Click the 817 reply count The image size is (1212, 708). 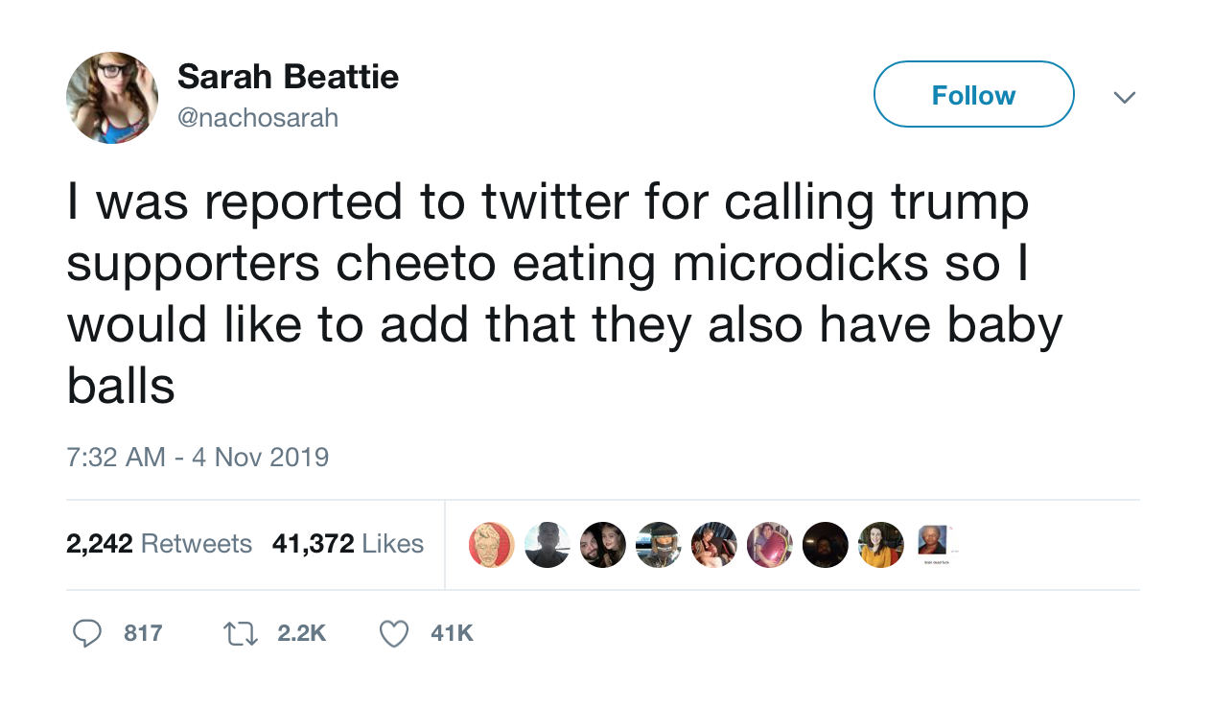coord(143,633)
